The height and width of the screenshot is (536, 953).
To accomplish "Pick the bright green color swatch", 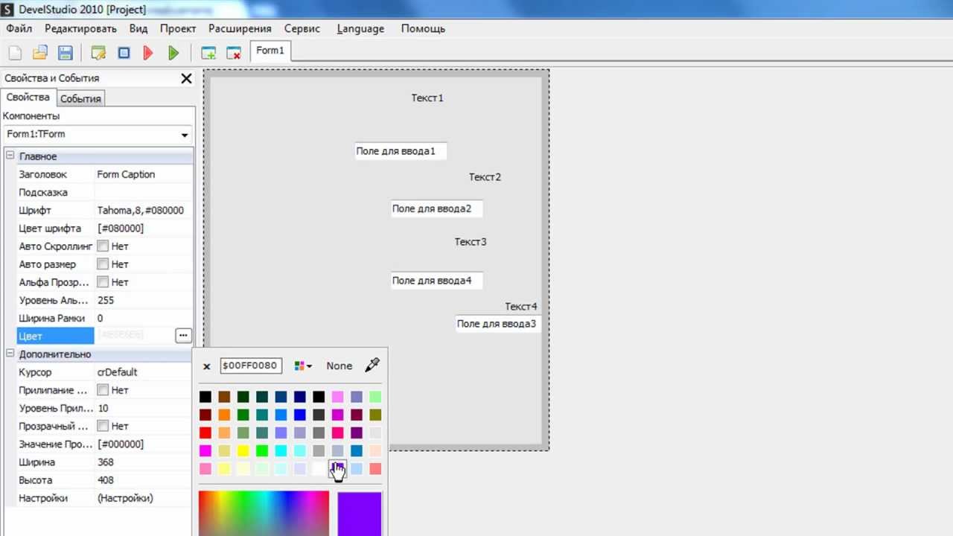I will 262,450.
